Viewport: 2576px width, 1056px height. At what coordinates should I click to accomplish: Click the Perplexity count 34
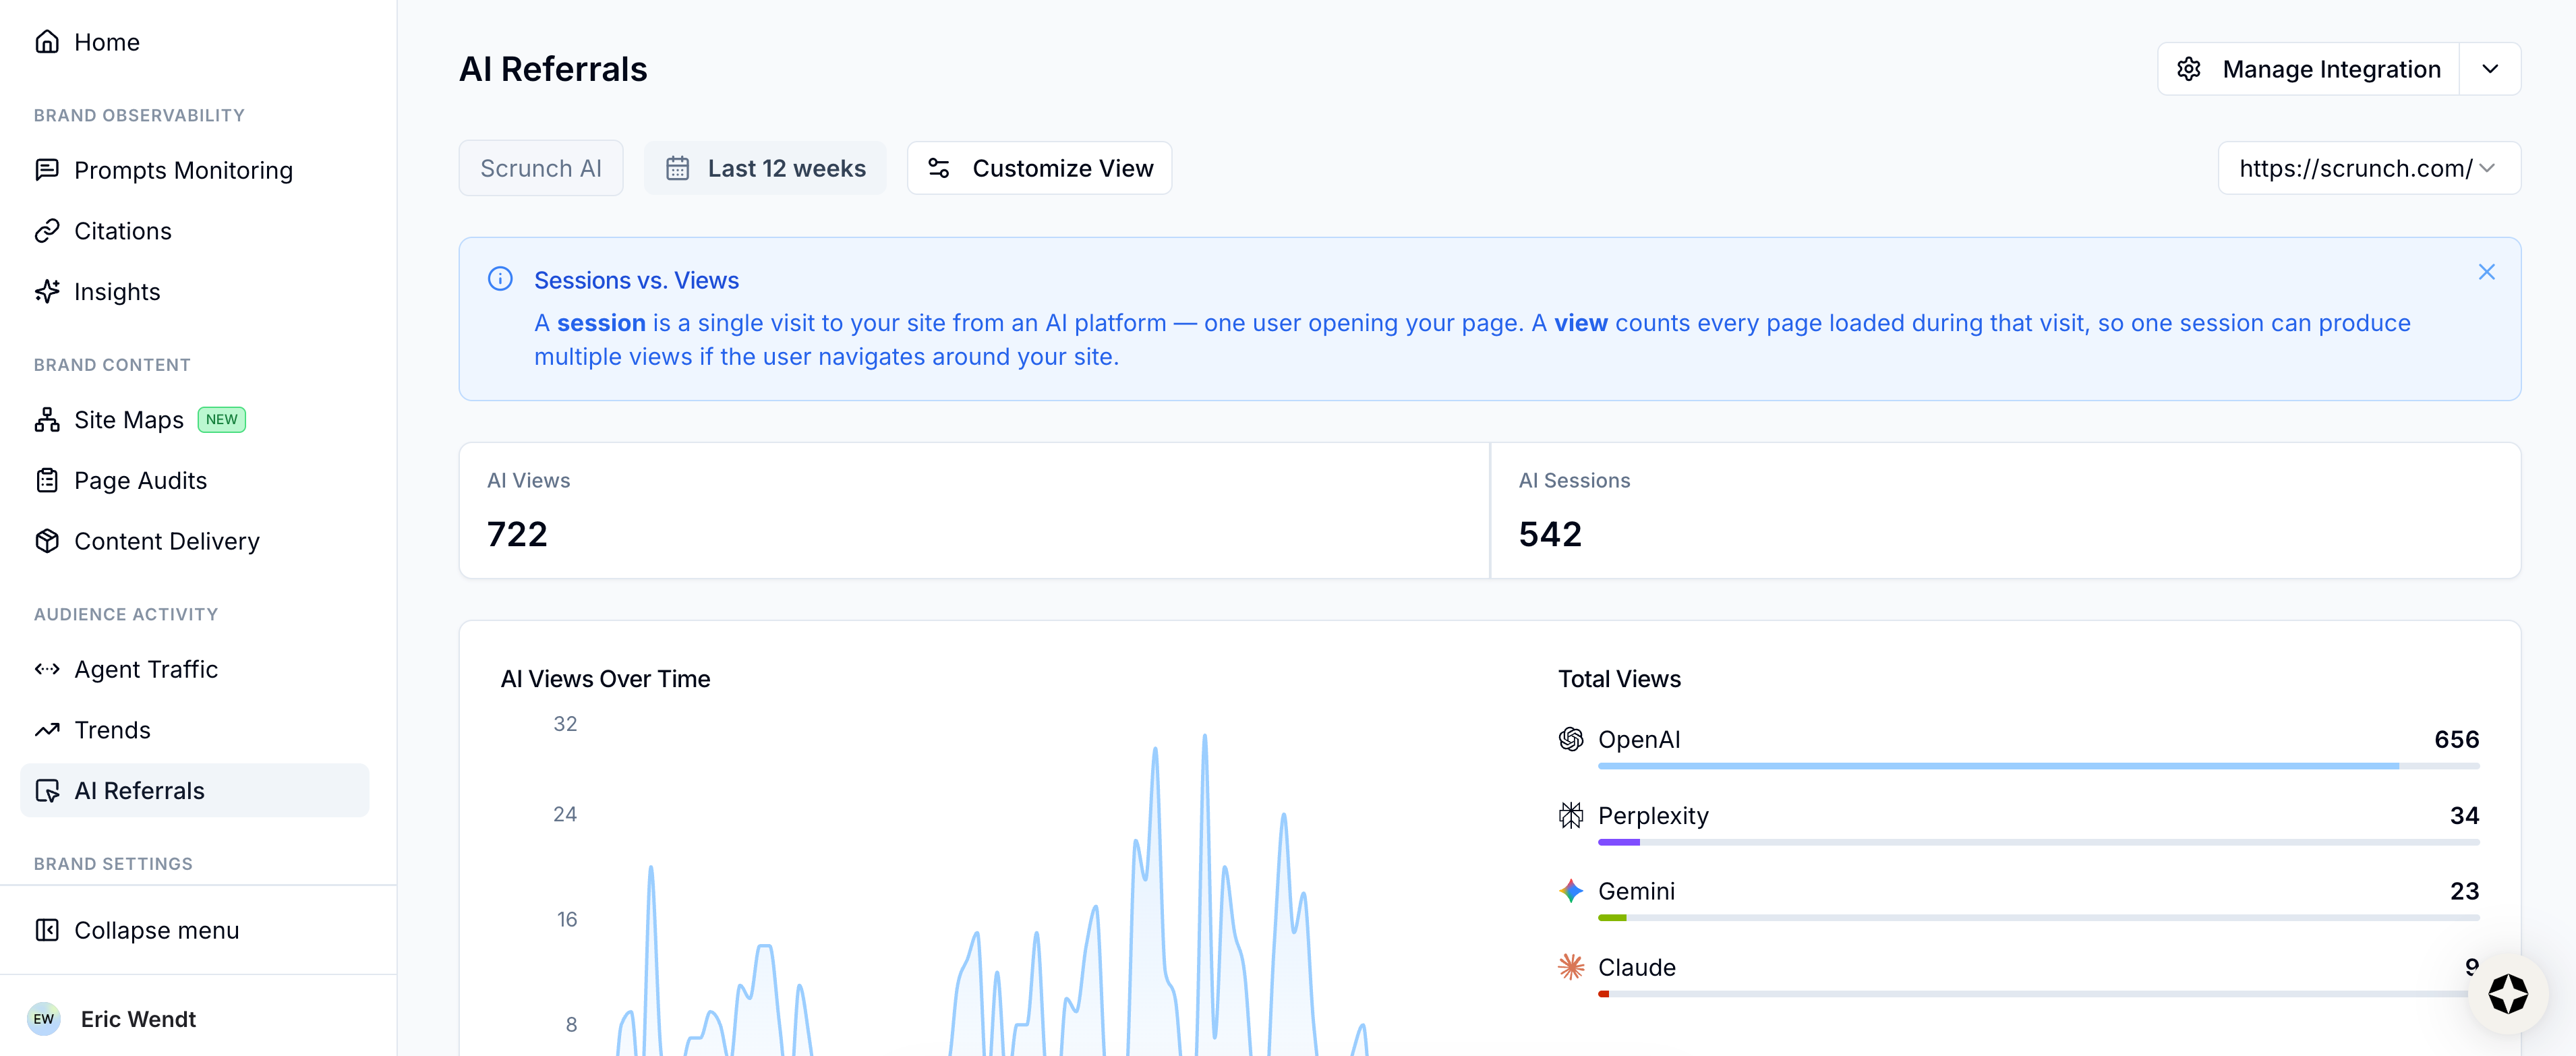pyautogui.click(x=2464, y=815)
